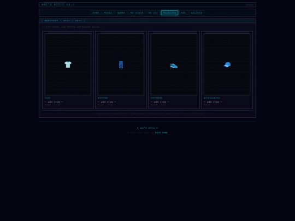Click the "// fit check" comment line
The image size is (295, 221).
click(x=72, y=27)
